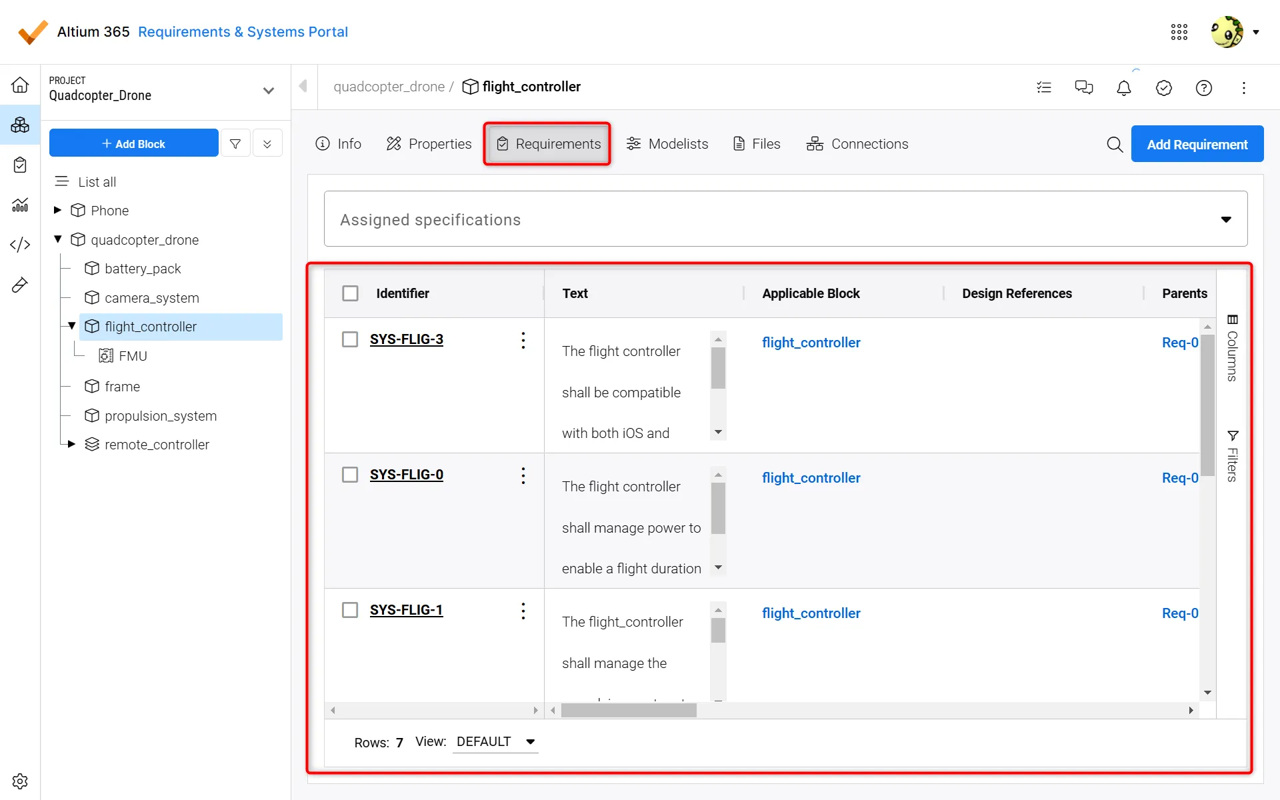Viewport: 1280px width, 800px height.
Task: Check the SYS-FLIG-0 row checkbox
Action: coord(350,475)
